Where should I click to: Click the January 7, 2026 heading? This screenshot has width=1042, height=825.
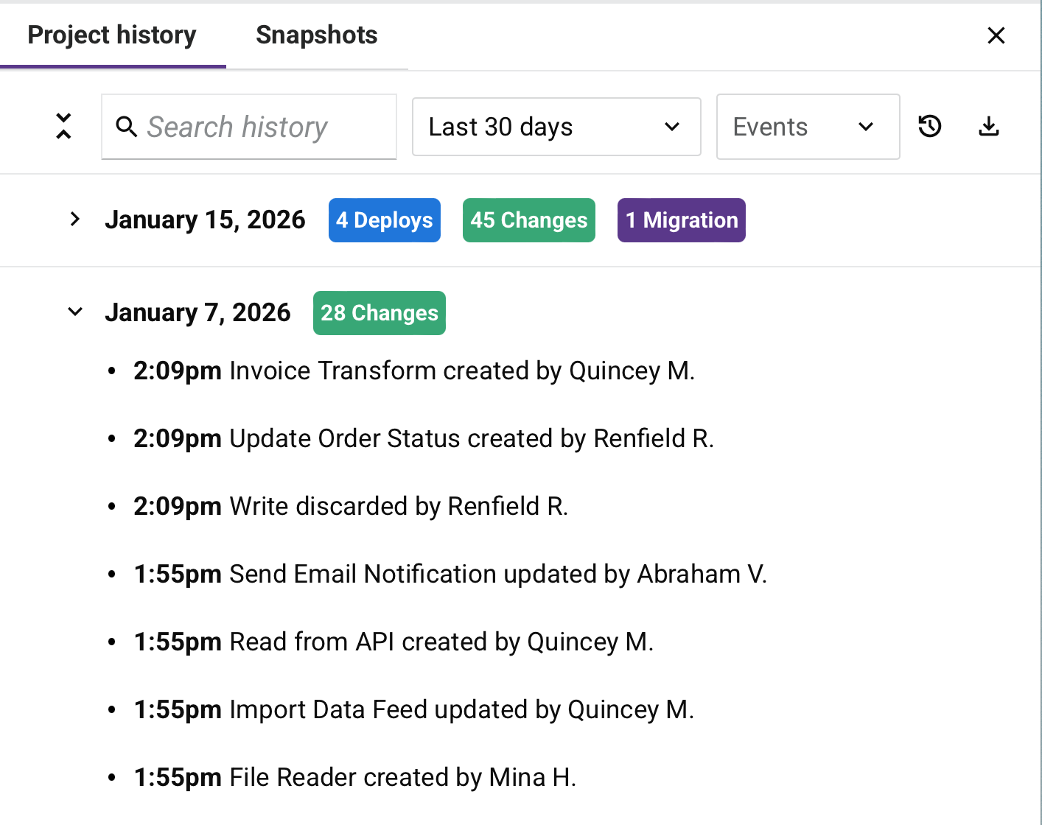point(197,312)
